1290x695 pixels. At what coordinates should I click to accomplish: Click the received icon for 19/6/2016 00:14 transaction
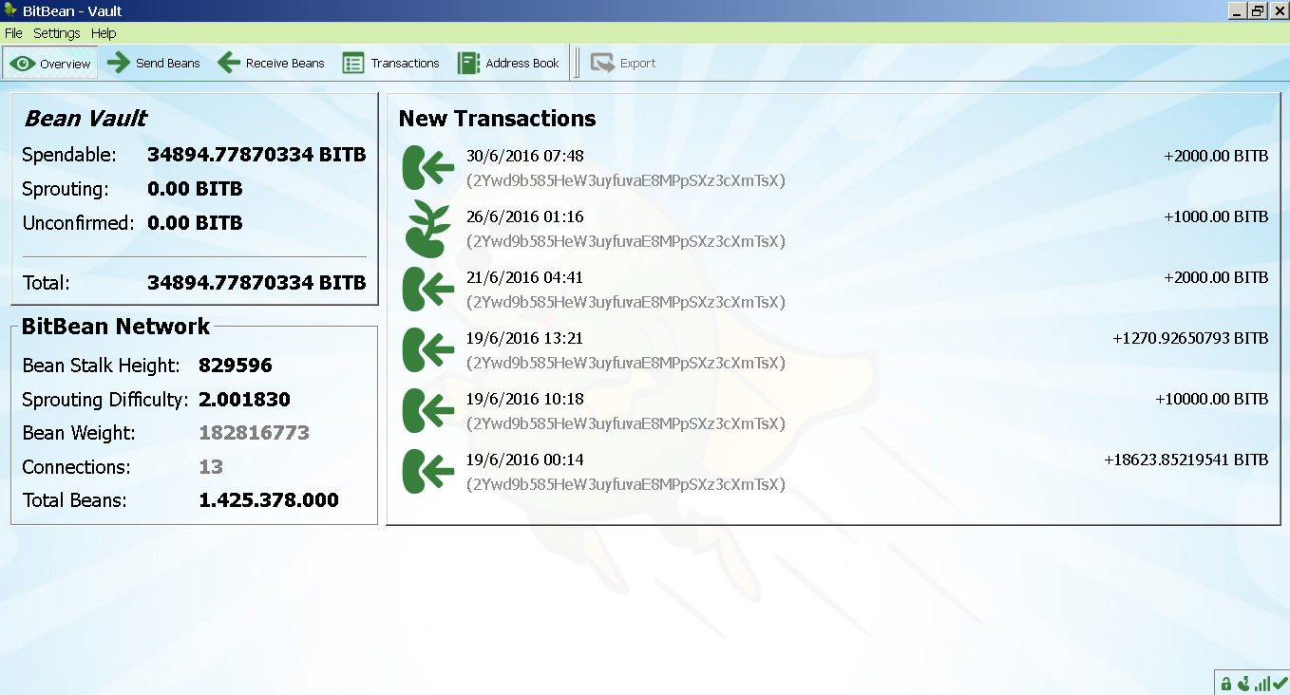point(427,472)
